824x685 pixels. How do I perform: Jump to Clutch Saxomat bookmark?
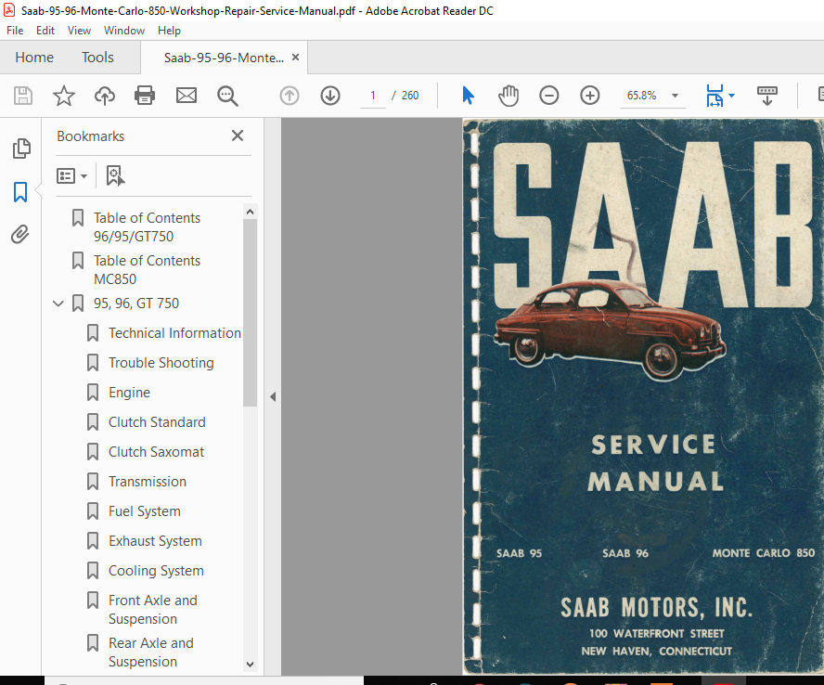(x=156, y=452)
